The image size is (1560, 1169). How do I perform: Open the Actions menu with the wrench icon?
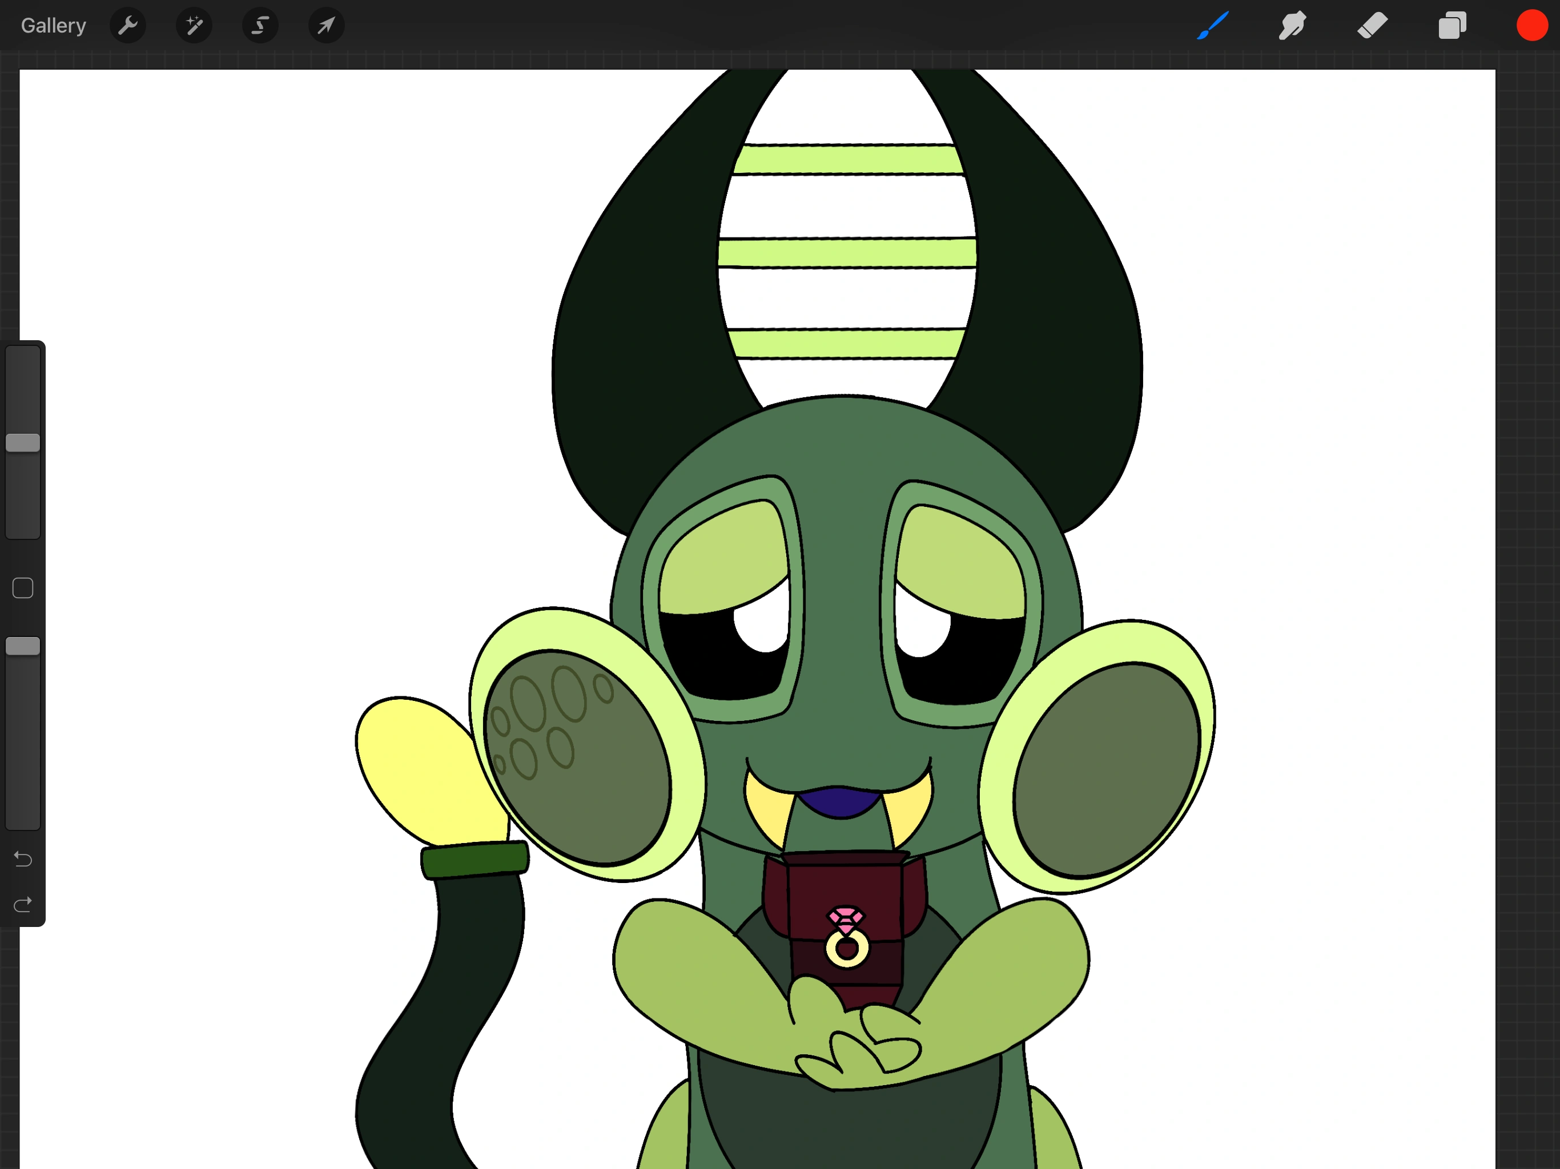click(x=128, y=25)
